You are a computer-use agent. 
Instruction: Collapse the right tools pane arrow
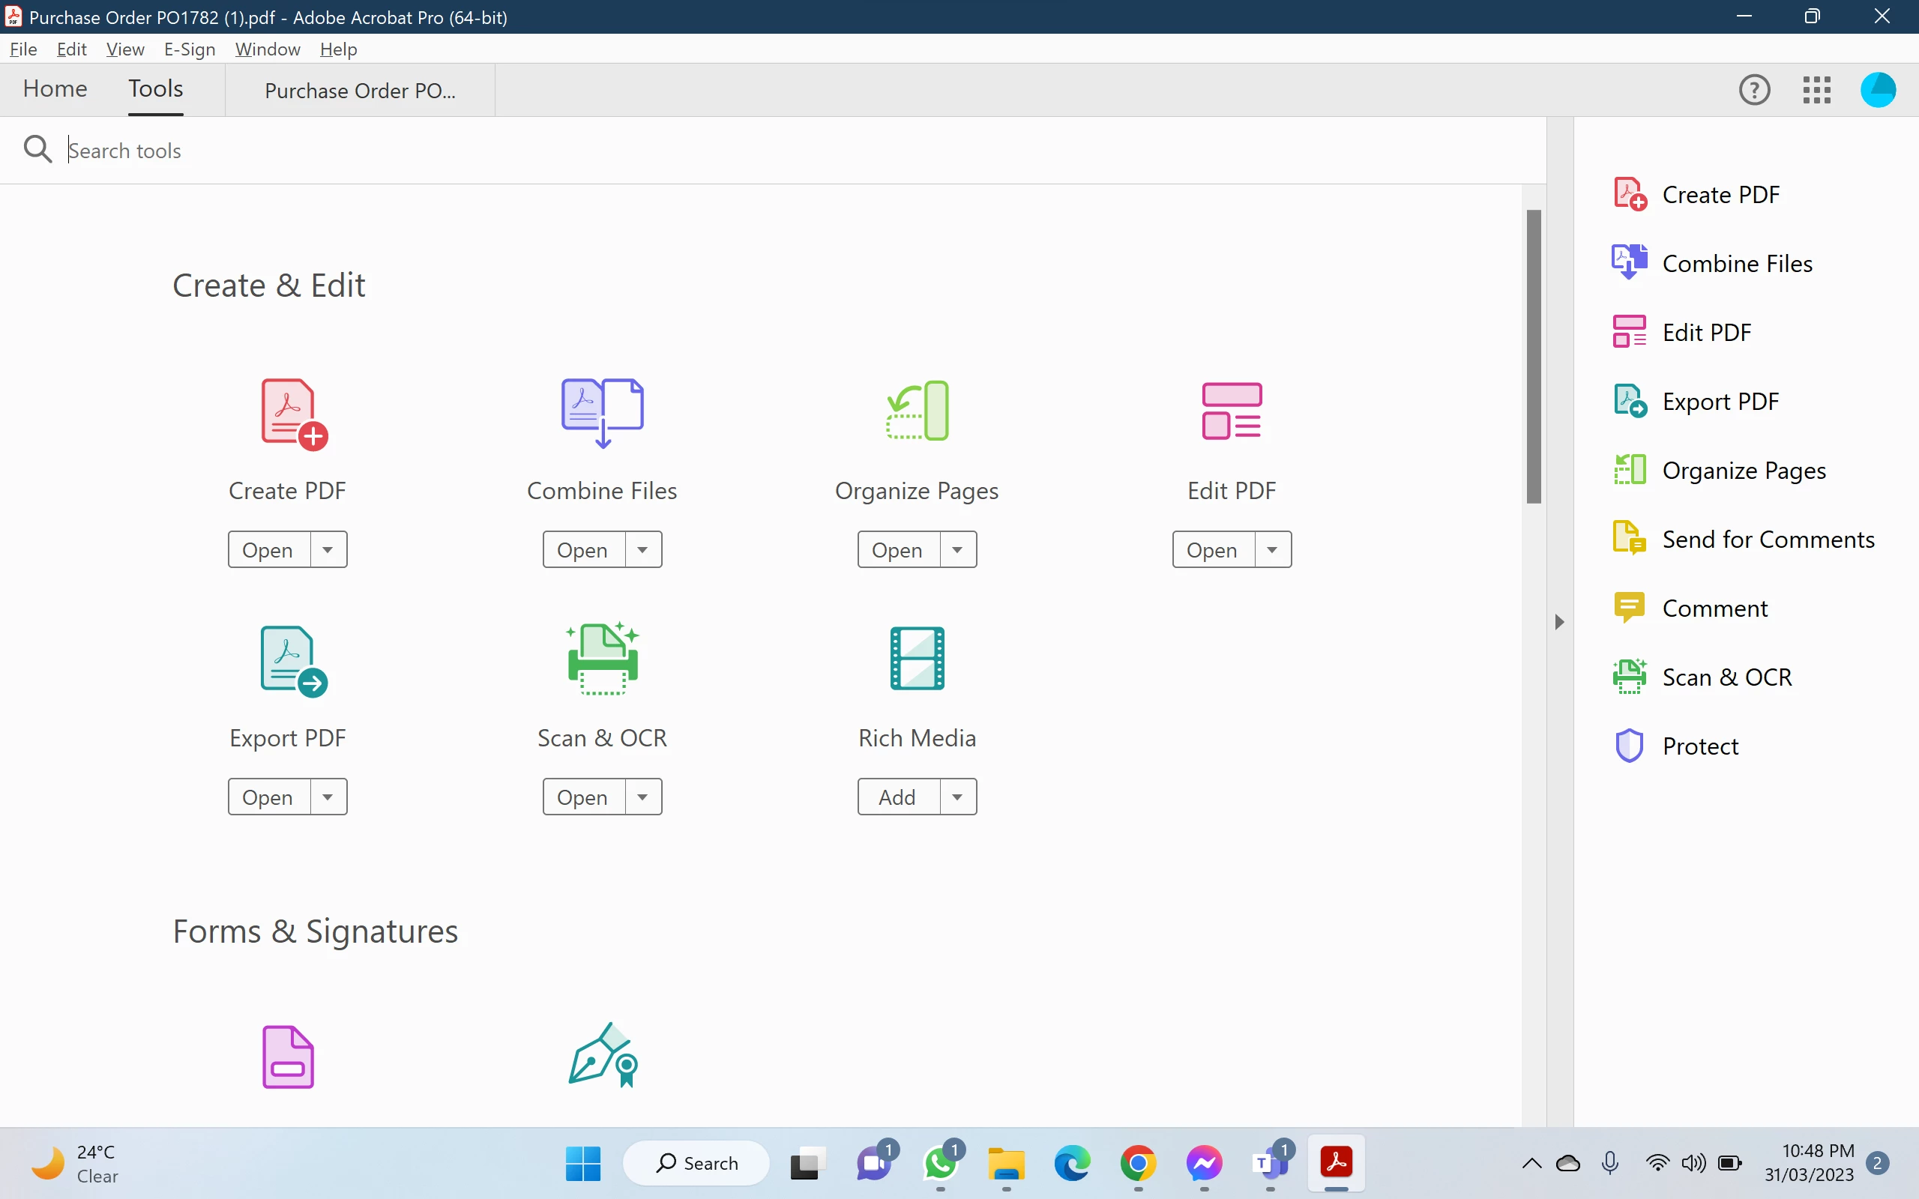coord(1559,622)
